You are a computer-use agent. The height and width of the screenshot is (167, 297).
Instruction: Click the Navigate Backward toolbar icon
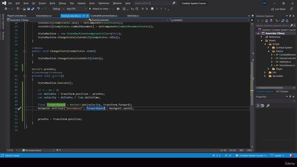coord(6,9)
